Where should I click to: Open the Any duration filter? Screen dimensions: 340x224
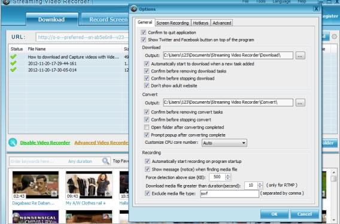pyautogui.click(x=80, y=161)
